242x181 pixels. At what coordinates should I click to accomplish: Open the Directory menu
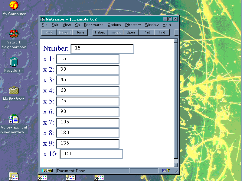click(x=133, y=25)
